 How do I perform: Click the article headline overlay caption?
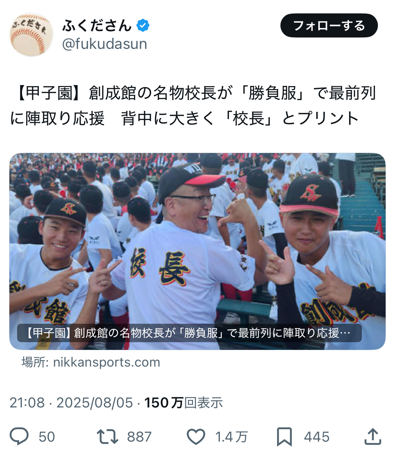189,333
